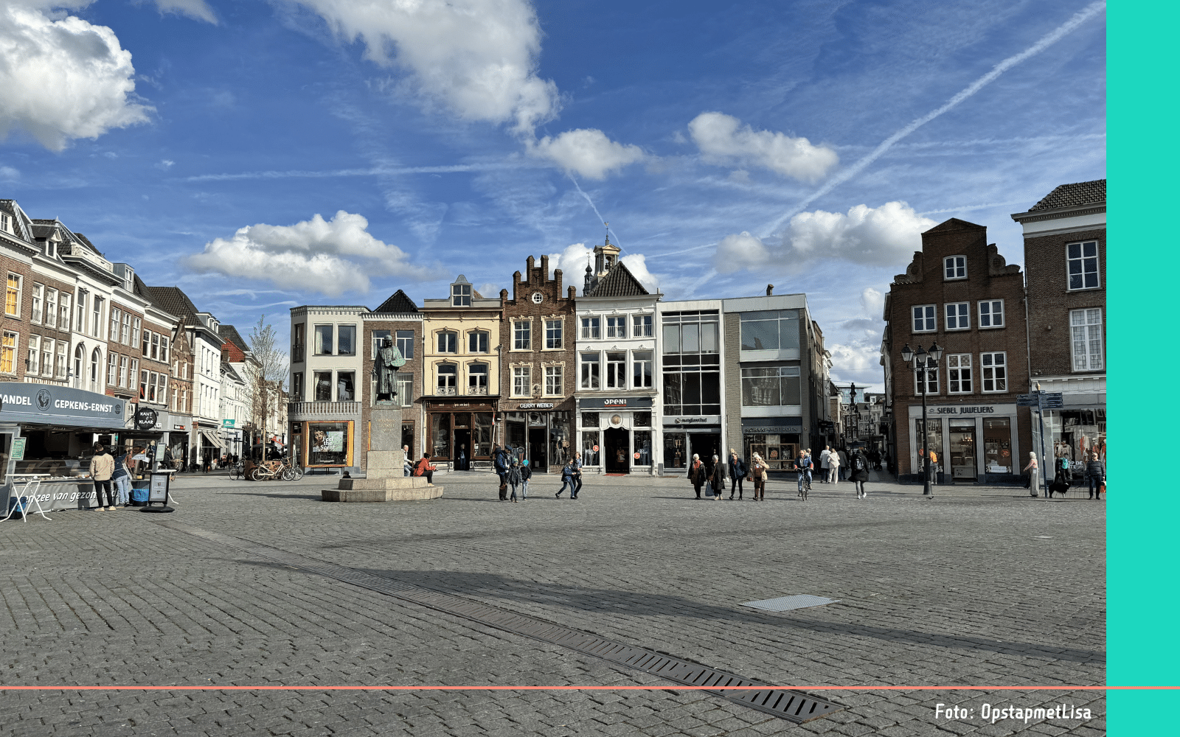Viewport: 1180px width, 737px height.
Task: Expand the folding sandwich board by the stall
Action: coord(159,489)
